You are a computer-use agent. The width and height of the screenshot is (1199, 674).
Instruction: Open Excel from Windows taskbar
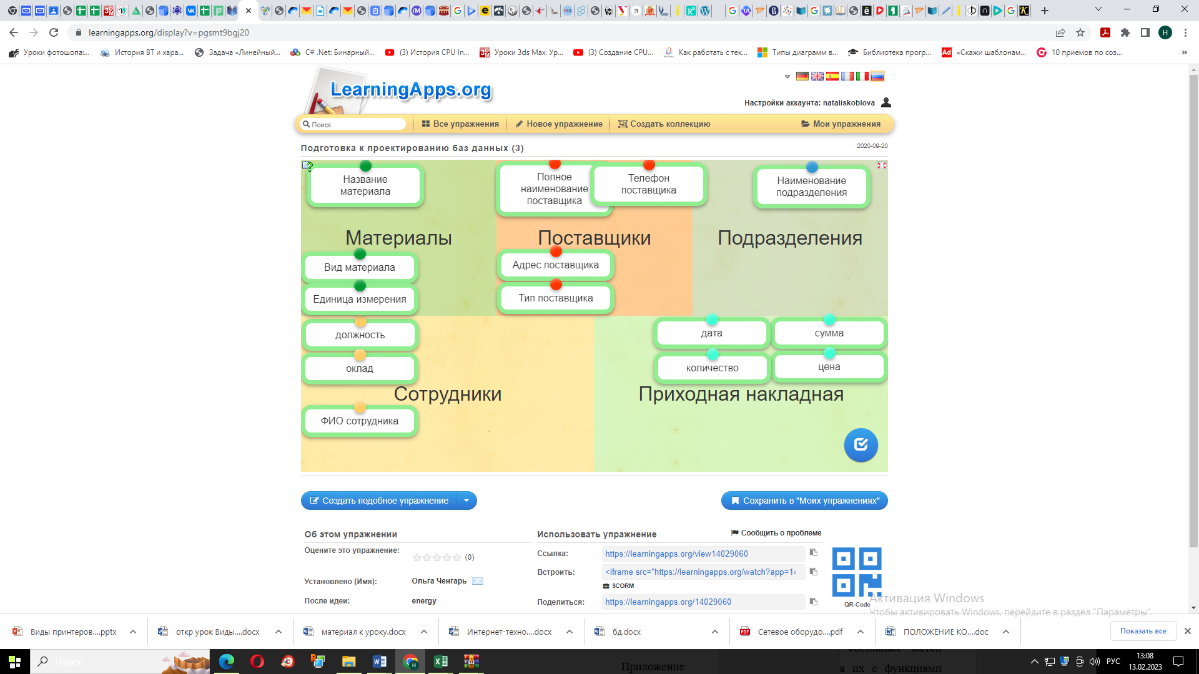440,662
